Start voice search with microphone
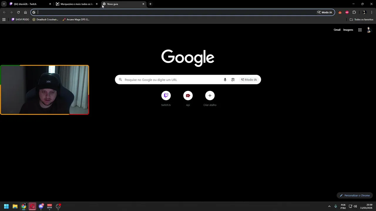Viewport: 376px width, 211px height. click(225, 80)
